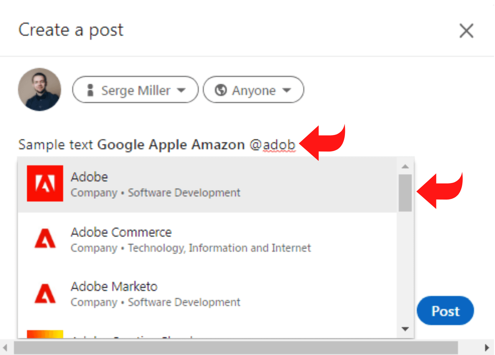The image size is (495, 355).
Task: Click the Adobe Commerce logo icon
Action: pyautogui.click(x=45, y=238)
